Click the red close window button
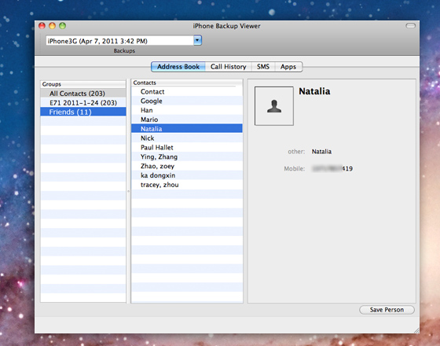Screen dimensions: 440x346 click(x=42, y=26)
